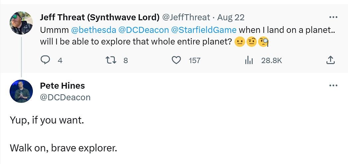Viewport: 348px width, 164px height.
Task: Click the @bethesda mention link
Action: pyautogui.click(x=94, y=30)
